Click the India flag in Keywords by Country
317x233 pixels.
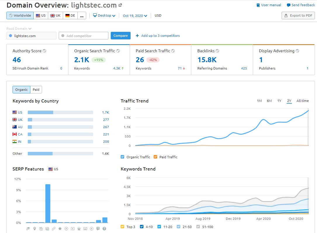coord(15,141)
